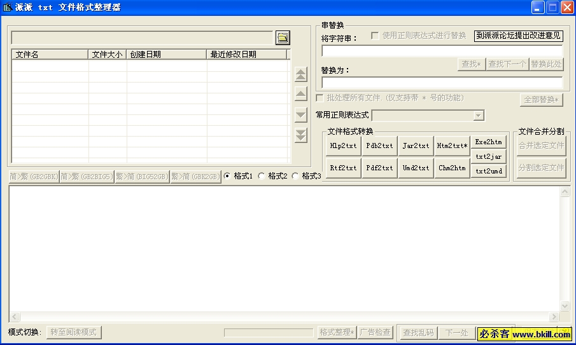Move file to top with double-up arrow
The height and width of the screenshot is (345, 576).
(301, 75)
